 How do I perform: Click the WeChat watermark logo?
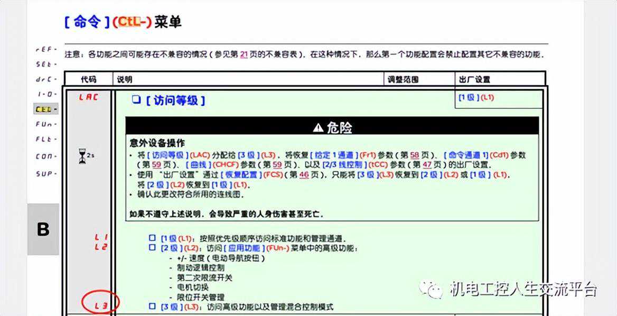coord(432,289)
